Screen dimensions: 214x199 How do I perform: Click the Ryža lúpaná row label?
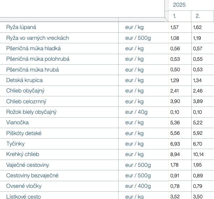[21, 27]
